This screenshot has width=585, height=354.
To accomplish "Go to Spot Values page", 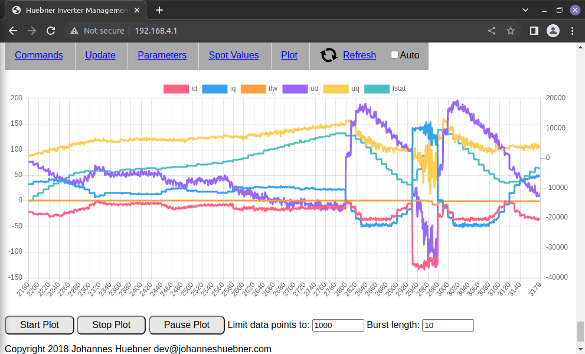I will 234,55.
